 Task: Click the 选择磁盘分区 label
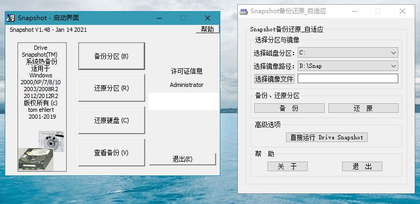tap(274, 53)
